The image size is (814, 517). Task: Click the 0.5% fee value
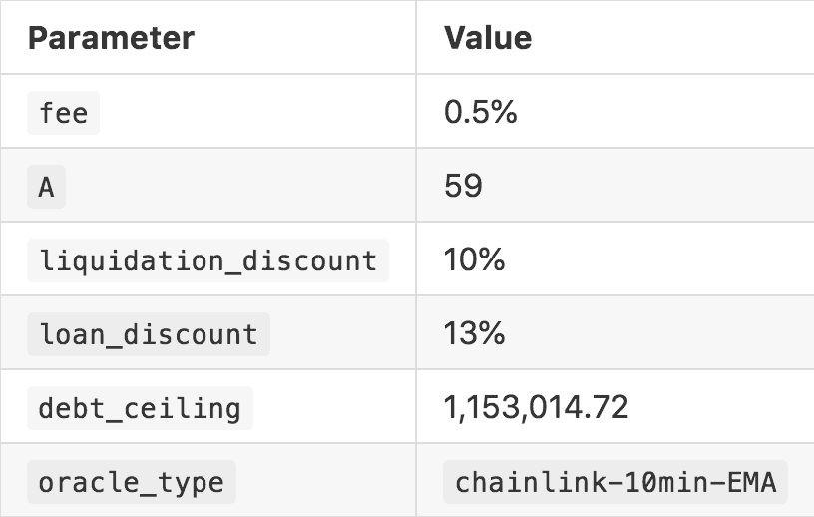[x=481, y=112]
